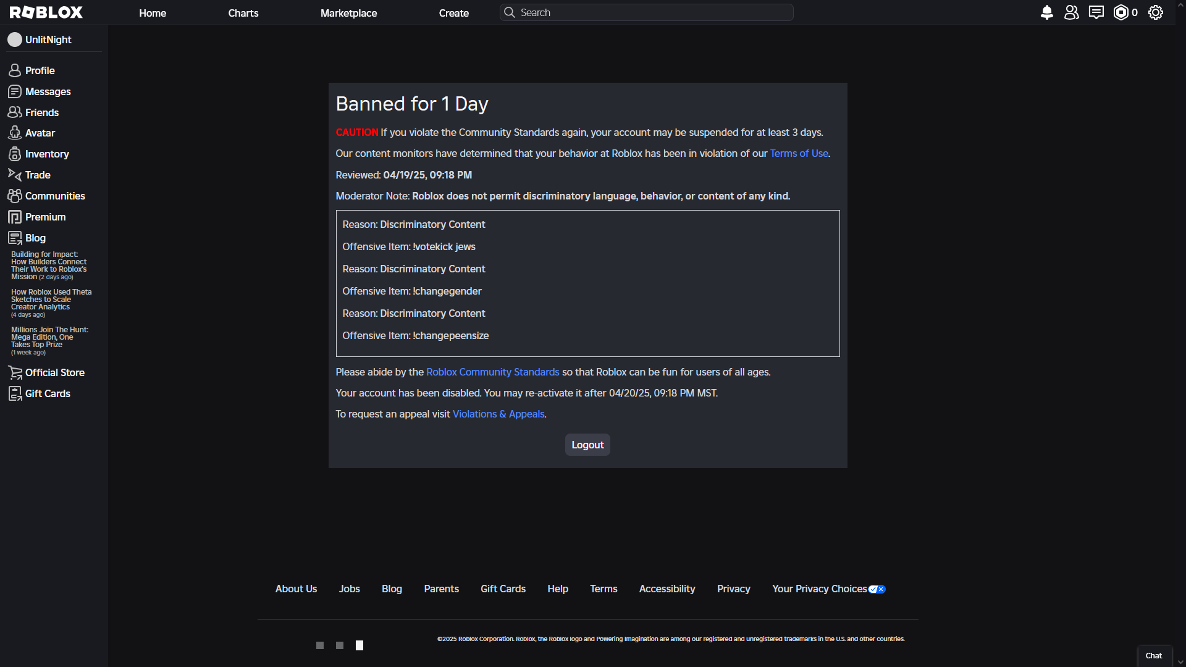The height and width of the screenshot is (667, 1186).
Task: Click the bright white footer square
Action: point(360,645)
